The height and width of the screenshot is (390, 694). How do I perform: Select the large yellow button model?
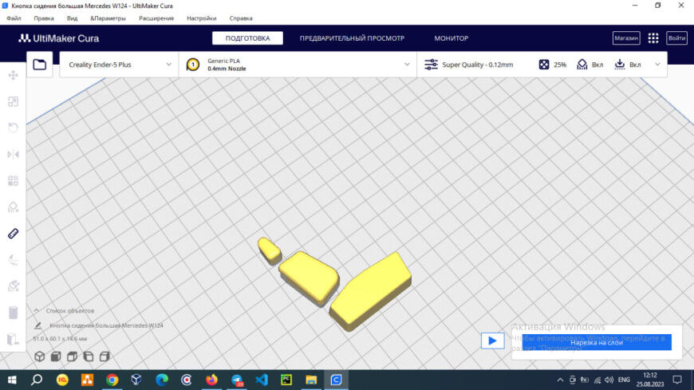pos(371,292)
